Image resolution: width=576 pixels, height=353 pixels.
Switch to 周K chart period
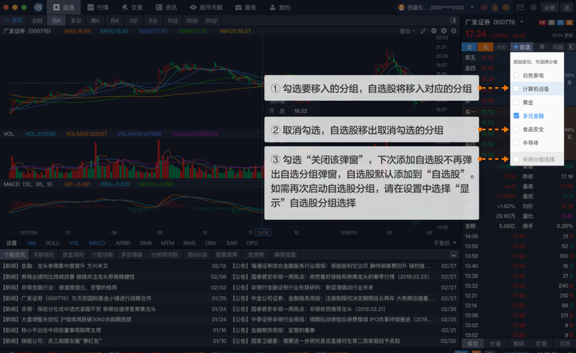pos(95,20)
